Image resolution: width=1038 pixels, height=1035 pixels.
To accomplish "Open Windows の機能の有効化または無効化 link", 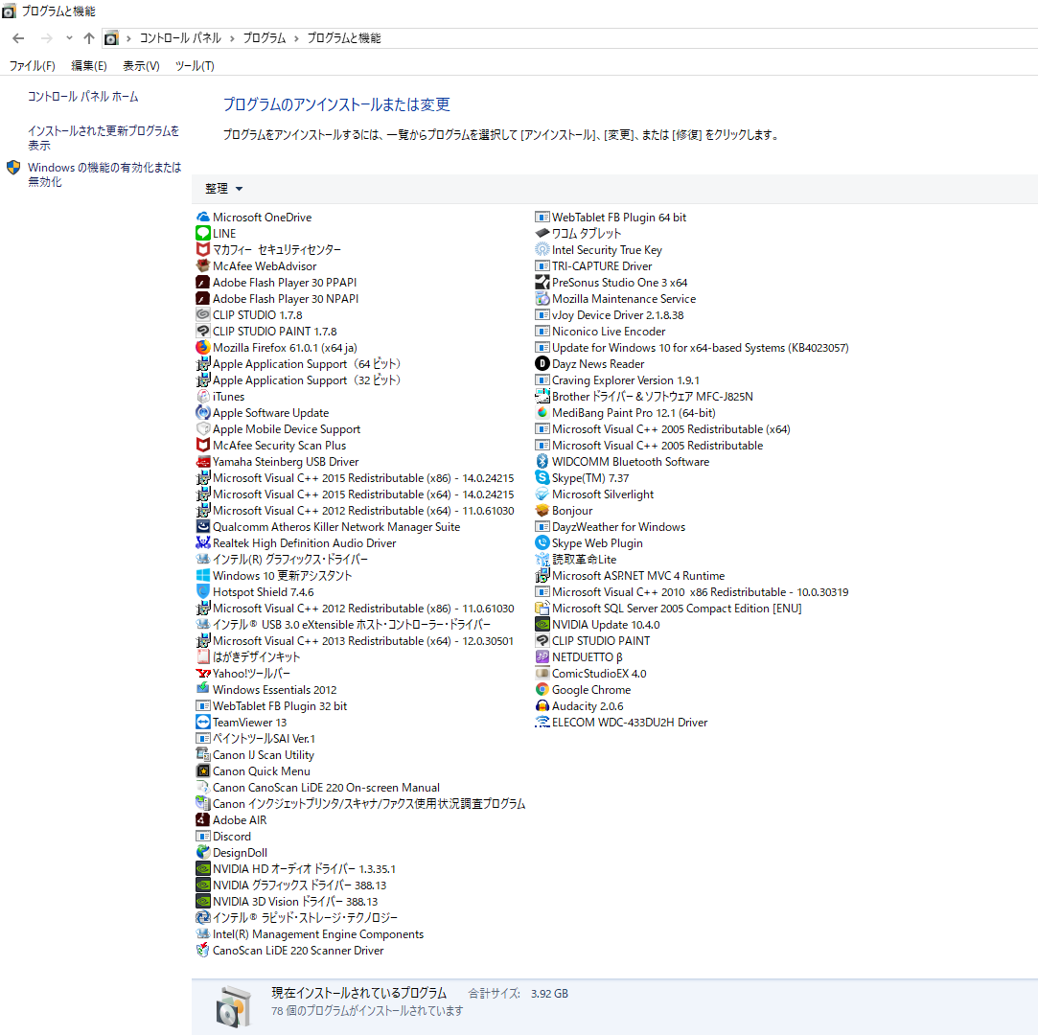I will coord(104,174).
